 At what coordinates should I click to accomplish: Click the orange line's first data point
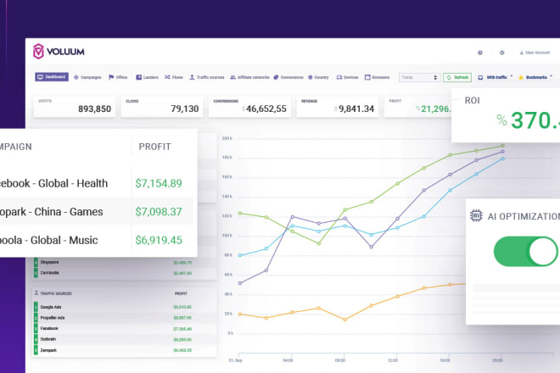(x=240, y=315)
